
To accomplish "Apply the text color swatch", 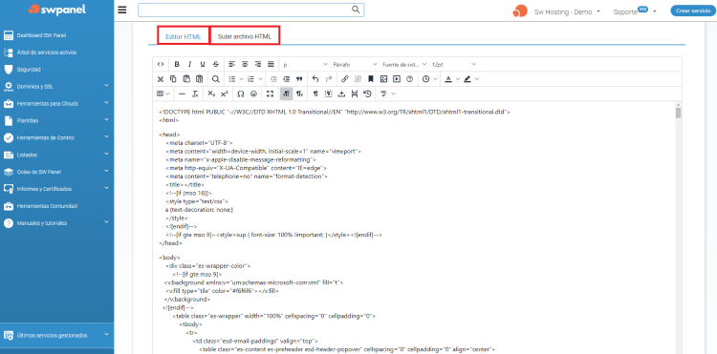I will pos(448,79).
